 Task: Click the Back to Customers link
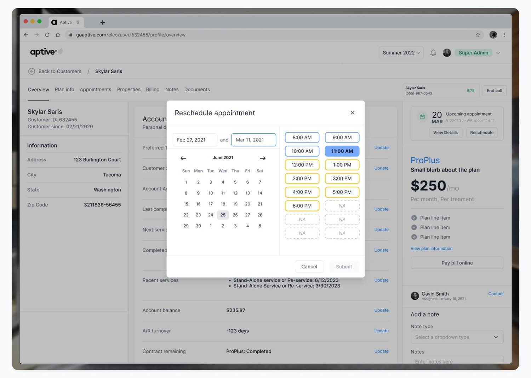[x=60, y=71]
